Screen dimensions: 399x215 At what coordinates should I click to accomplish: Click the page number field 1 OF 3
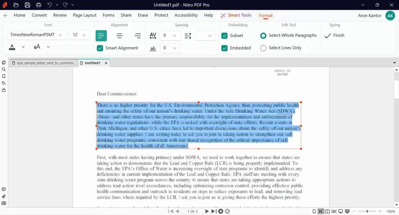[x=192, y=211]
